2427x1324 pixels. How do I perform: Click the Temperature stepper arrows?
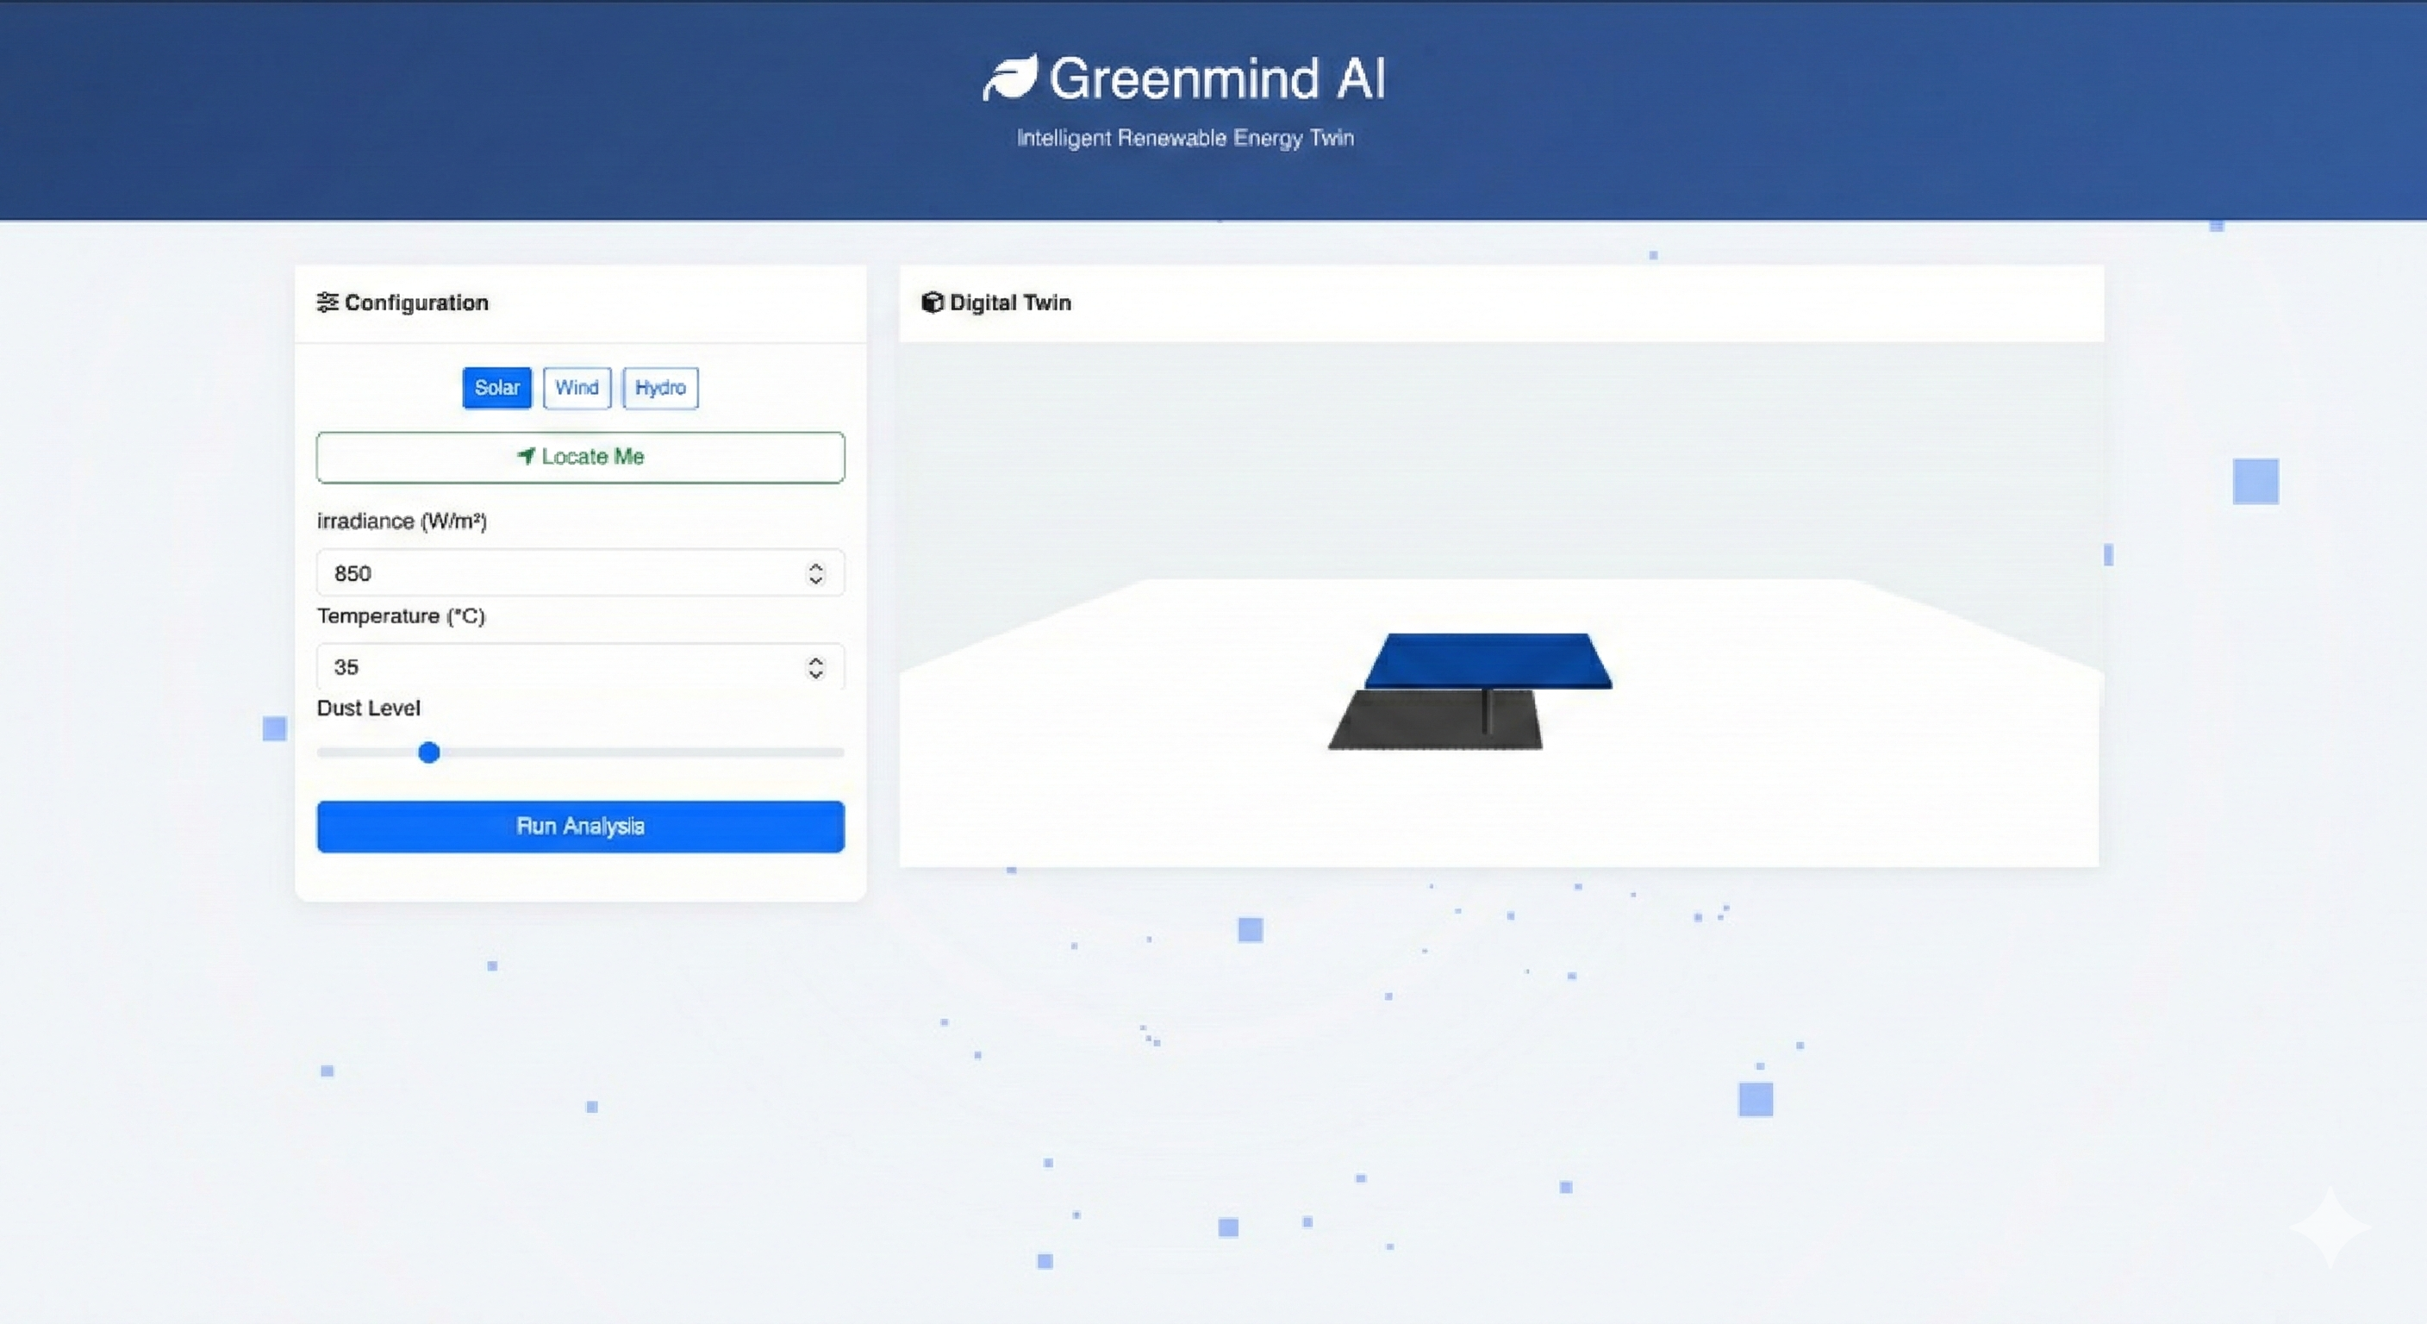pyautogui.click(x=816, y=667)
